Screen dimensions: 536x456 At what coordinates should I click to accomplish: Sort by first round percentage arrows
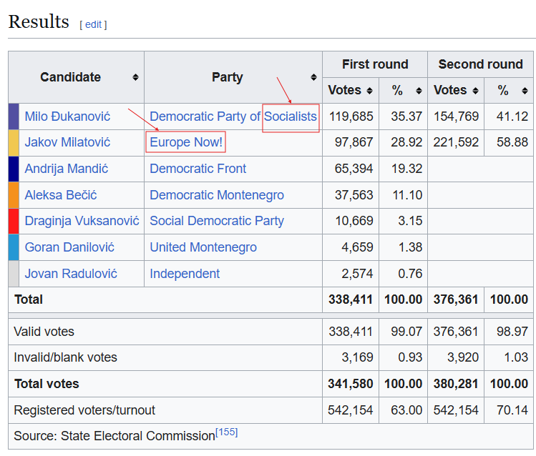(419, 91)
